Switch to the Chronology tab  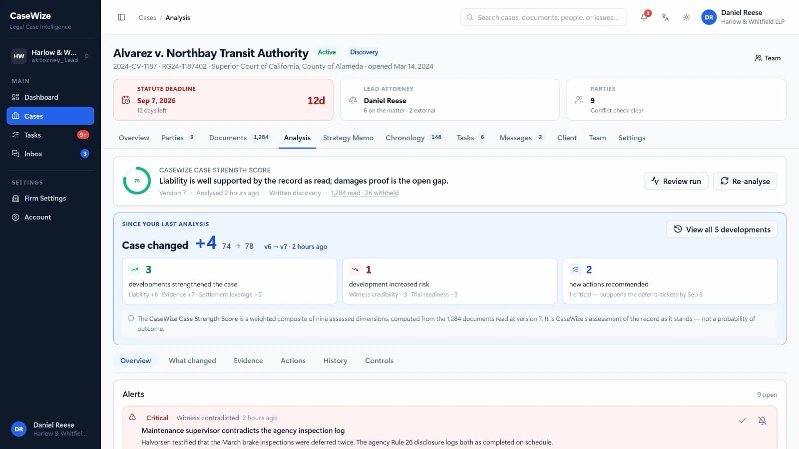coord(414,138)
